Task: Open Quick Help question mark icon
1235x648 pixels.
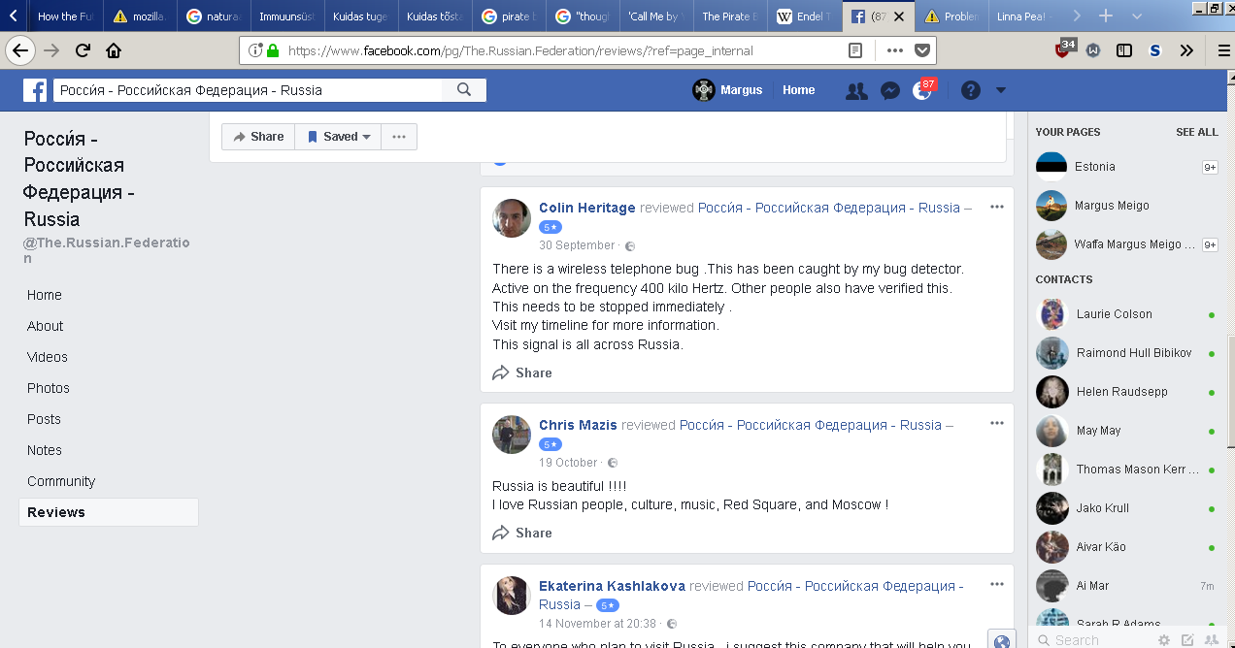Action: click(x=971, y=90)
